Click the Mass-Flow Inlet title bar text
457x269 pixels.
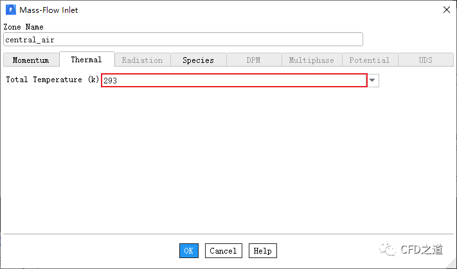49,10
